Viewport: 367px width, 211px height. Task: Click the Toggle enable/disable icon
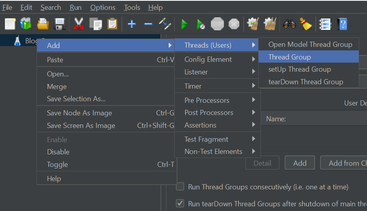point(165,24)
